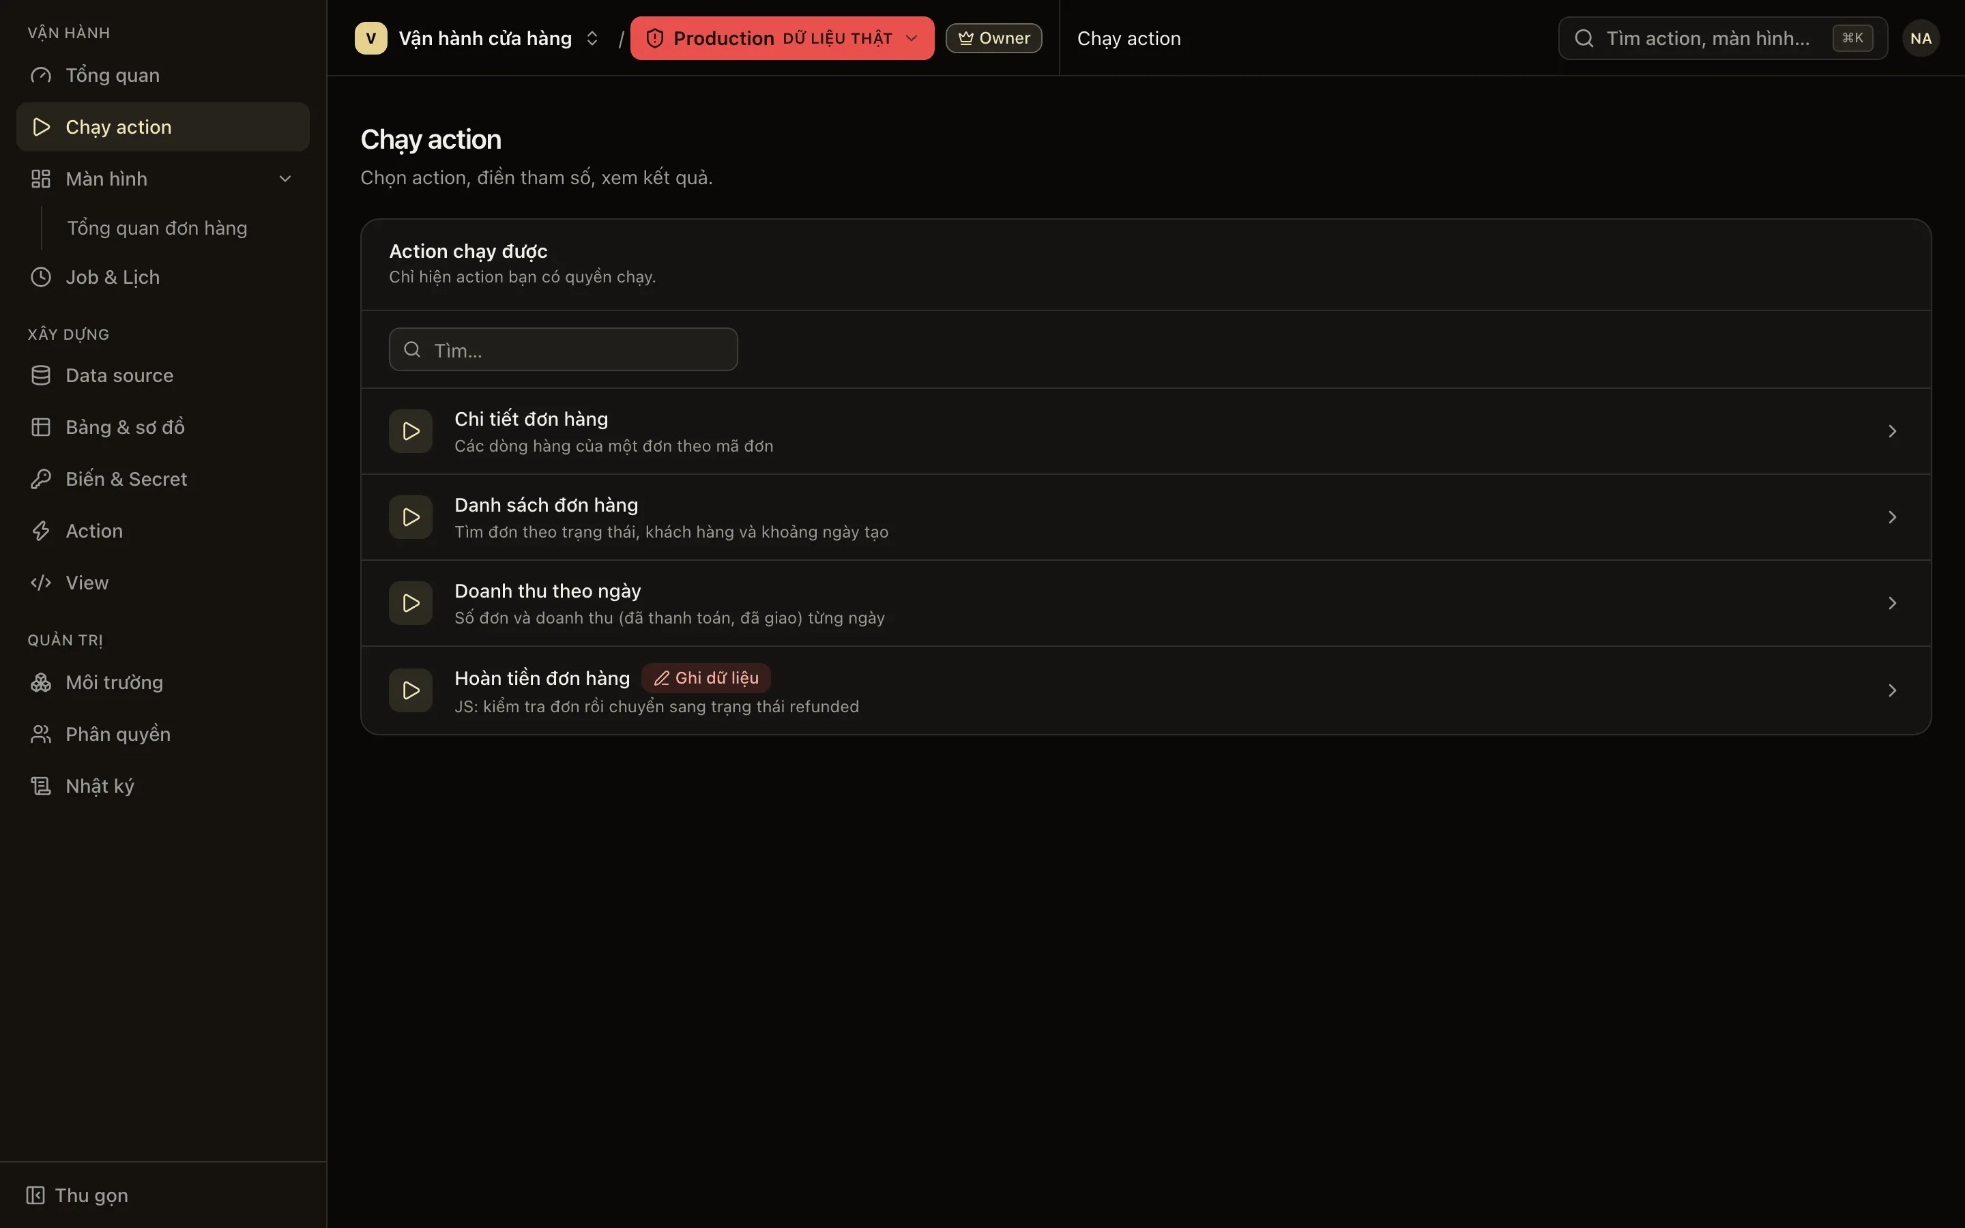Click the Chạy action breadcrumb in header
This screenshot has width=1965, height=1228.
(1129, 38)
